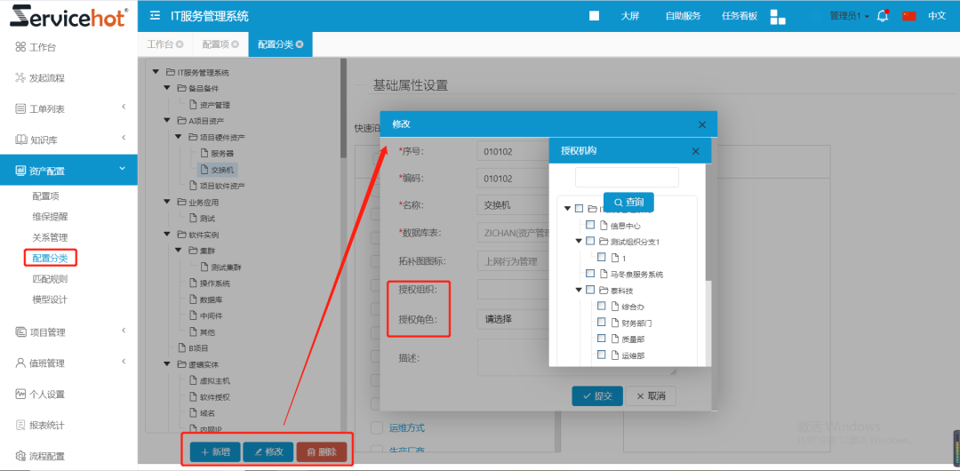The image size is (960, 471).
Task: Open the app grid icon in header
Action: pyautogui.click(x=778, y=16)
